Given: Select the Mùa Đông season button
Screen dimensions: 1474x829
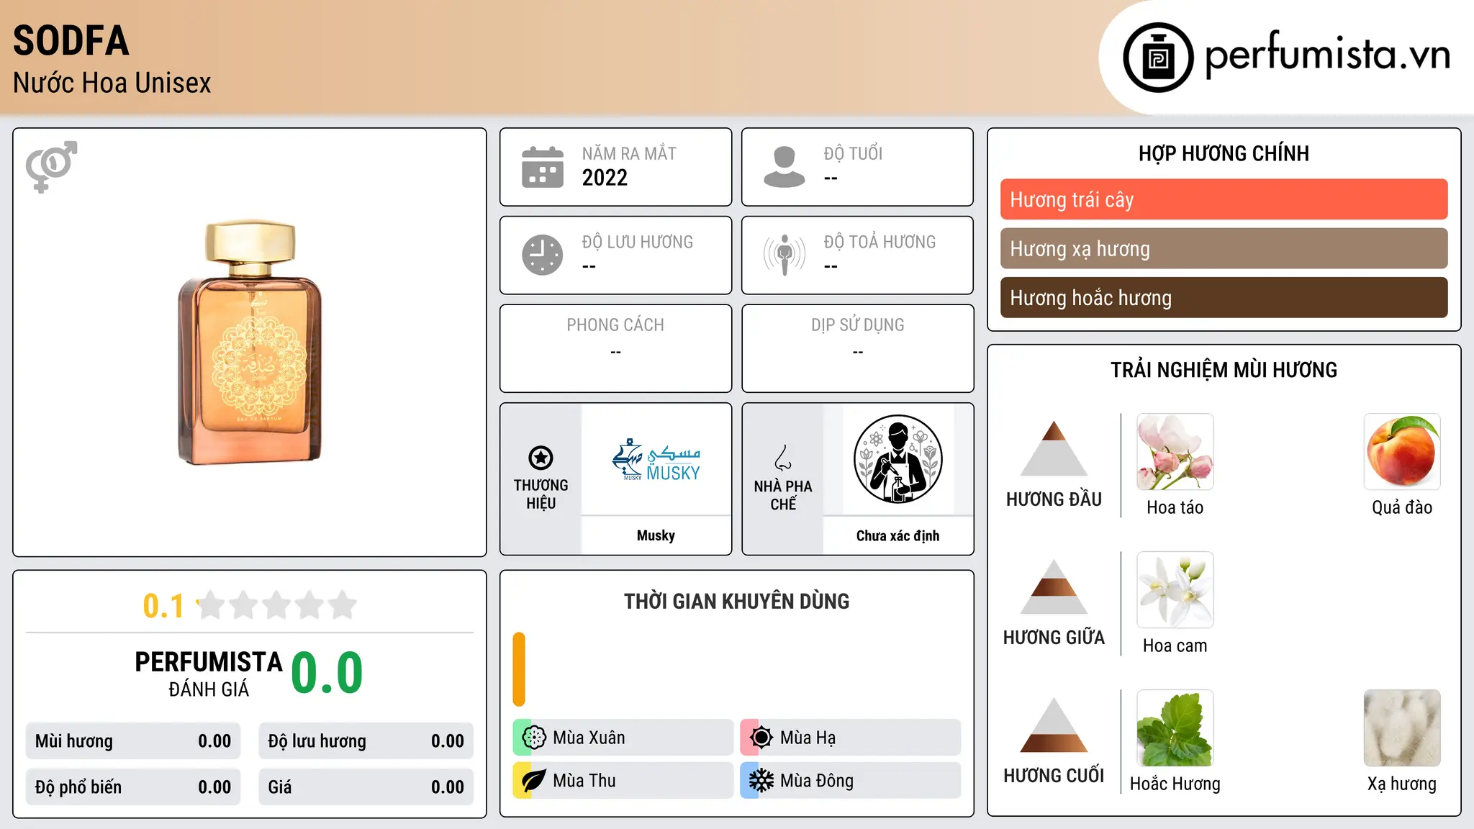Looking at the screenshot, I should [x=851, y=781].
